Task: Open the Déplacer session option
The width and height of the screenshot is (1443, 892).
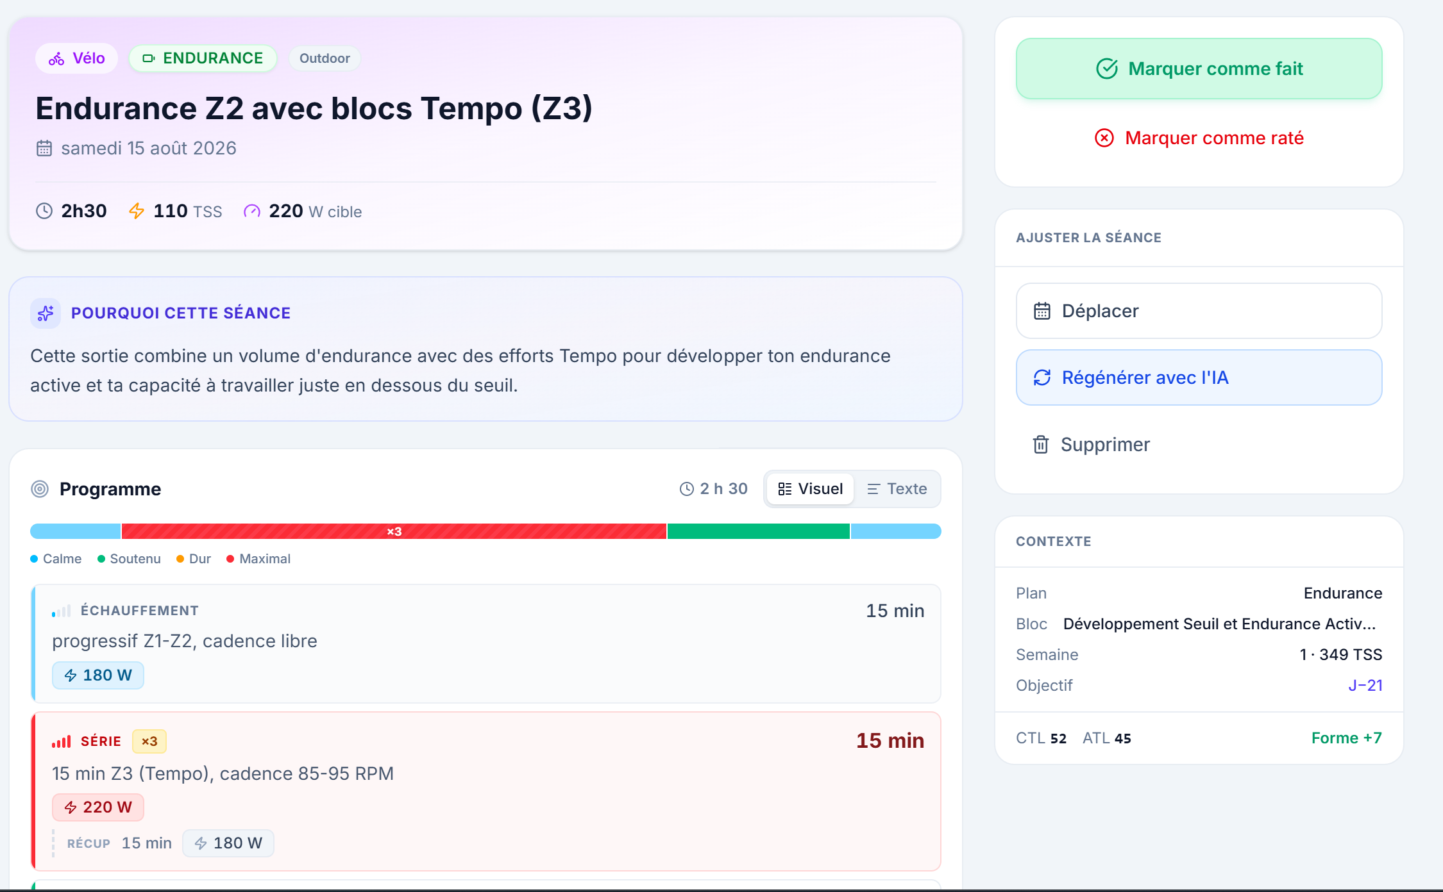Action: tap(1199, 311)
